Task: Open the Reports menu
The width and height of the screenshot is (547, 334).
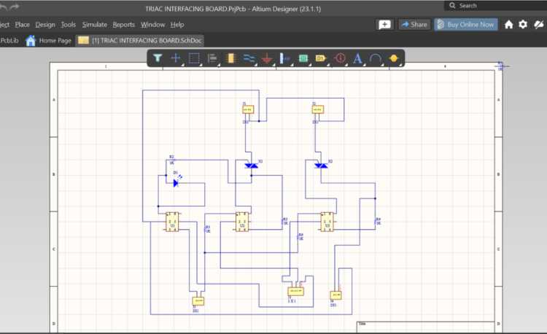Action: coord(124,24)
